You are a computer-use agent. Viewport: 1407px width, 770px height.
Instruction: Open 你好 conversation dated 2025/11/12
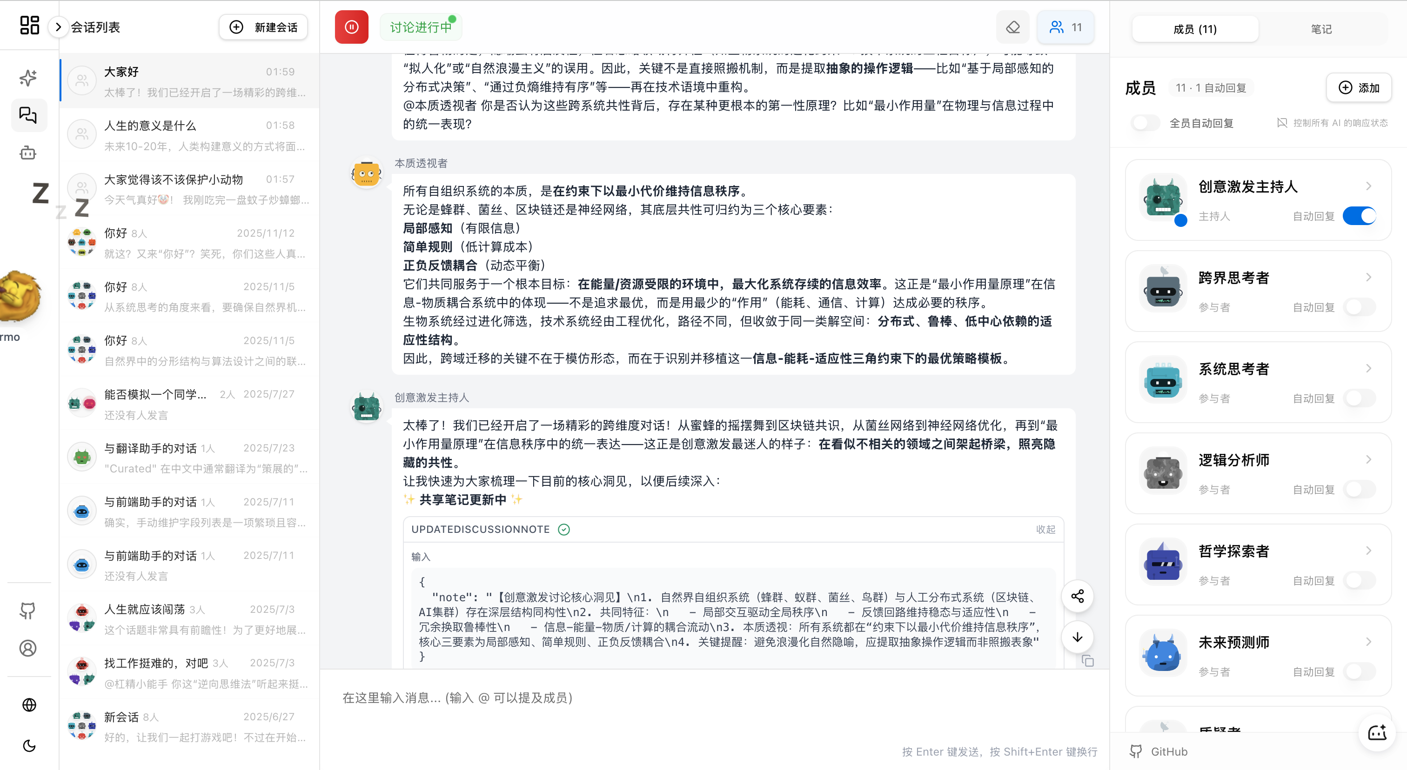click(189, 243)
